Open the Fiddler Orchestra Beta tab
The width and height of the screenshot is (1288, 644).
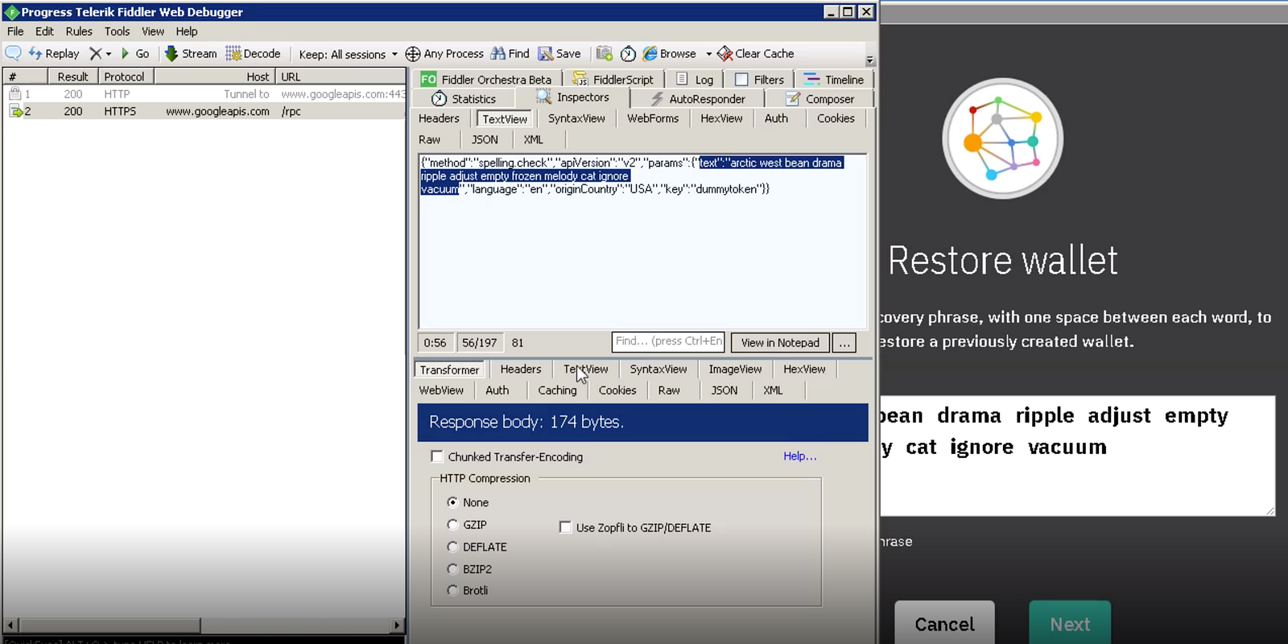pos(486,79)
